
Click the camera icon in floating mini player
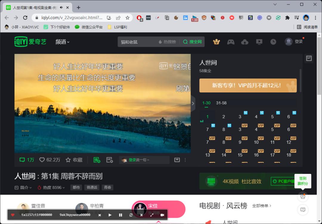[x=162, y=215]
